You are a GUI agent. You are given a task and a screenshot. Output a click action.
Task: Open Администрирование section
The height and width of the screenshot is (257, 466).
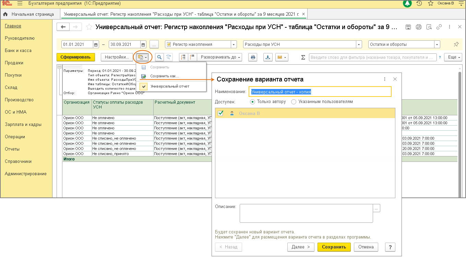[x=26, y=174]
